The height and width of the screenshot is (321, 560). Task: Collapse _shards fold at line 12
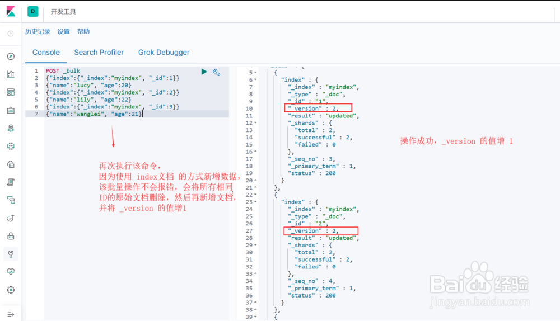(x=255, y=123)
